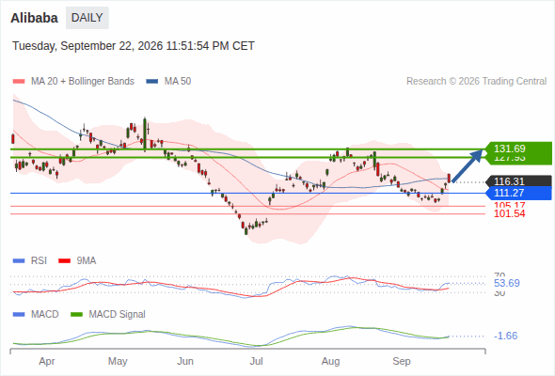Click the MACD value -1.66
This screenshot has height=376, width=555.
pos(505,336)
